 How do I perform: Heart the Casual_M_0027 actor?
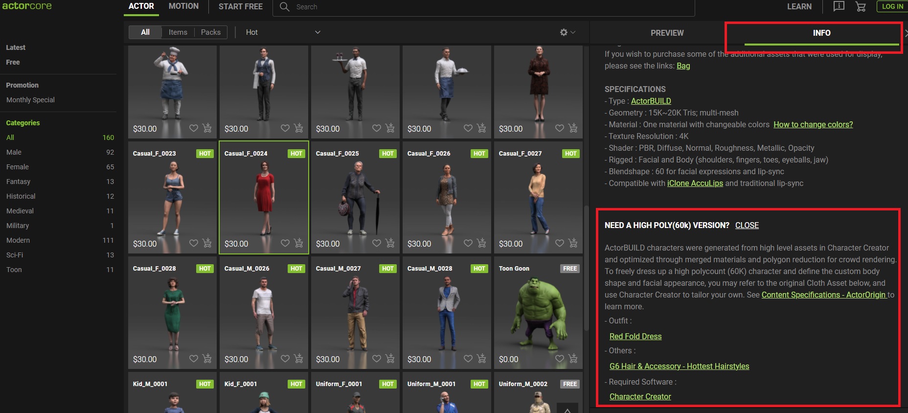coord(377,359)
